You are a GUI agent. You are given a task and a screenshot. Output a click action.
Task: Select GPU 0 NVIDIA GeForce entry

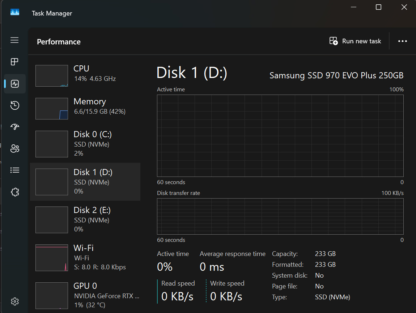[85, 295]
